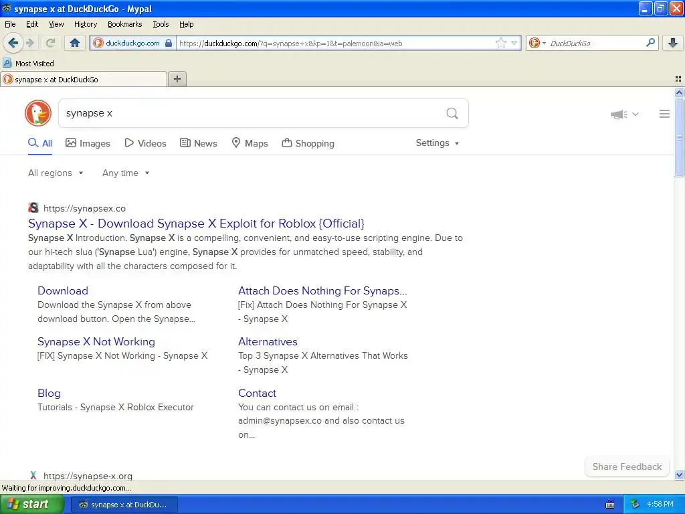Open the Help menu
This screenshot has height=514, width=685.
[x=187, y=24]
